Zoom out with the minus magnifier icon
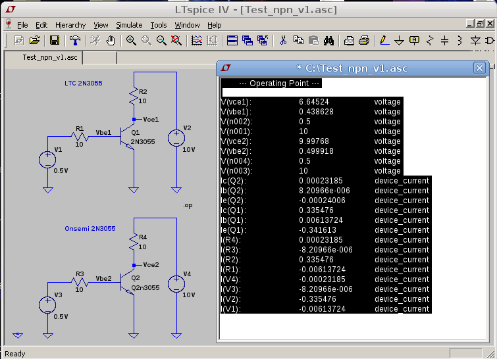 click(x=161, y=41)
